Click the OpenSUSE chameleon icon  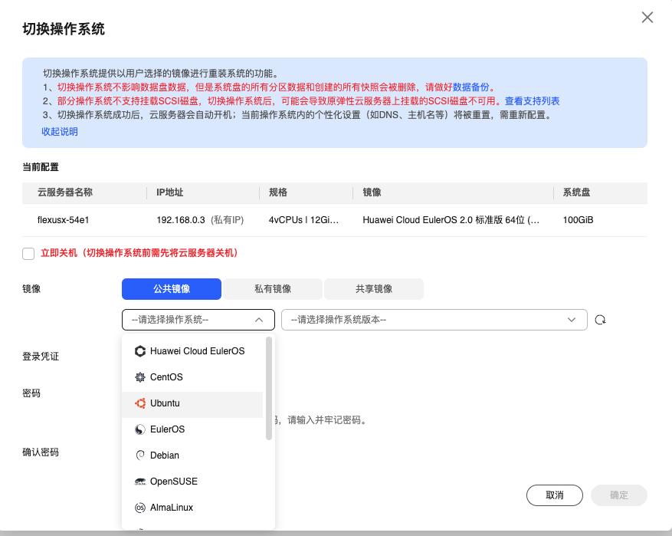140,482
